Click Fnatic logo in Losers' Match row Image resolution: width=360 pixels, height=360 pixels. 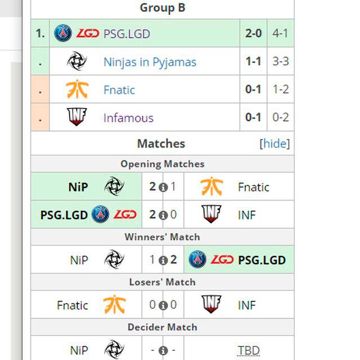click(114, 305)
